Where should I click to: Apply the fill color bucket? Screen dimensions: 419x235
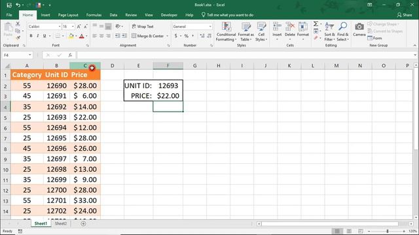(x=71, y=36)
